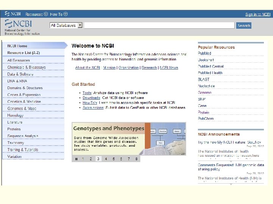The width and height of the screenshot is (273, 204).
Task: Open the Resources dropdown menu
Action: (36, 14)
